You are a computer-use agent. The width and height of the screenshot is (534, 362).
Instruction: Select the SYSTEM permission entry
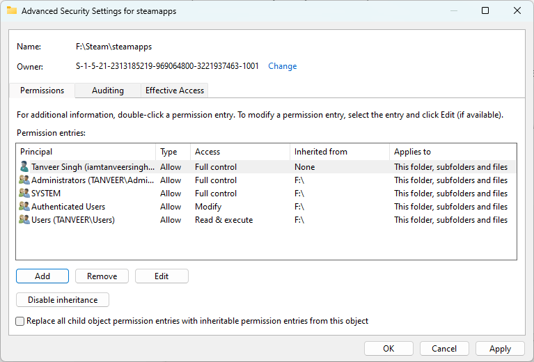[x=266, y=194]
